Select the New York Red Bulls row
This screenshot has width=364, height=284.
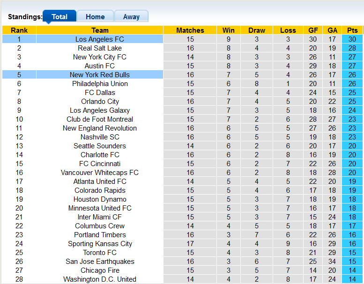(100, 75)
